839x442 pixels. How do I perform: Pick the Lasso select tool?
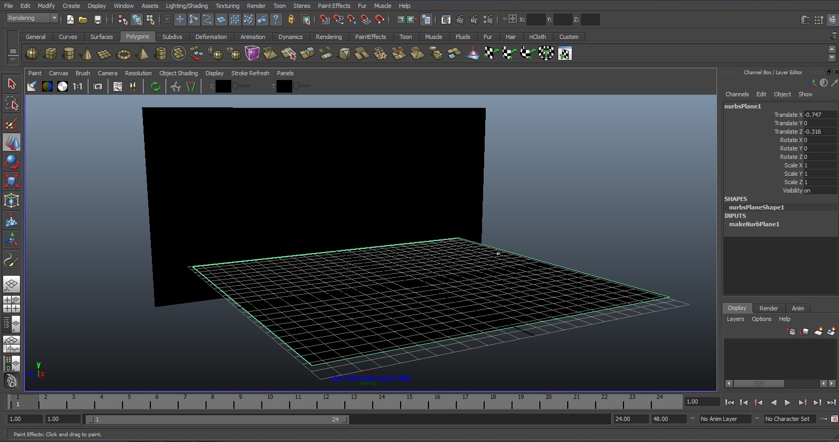(11, 104)
